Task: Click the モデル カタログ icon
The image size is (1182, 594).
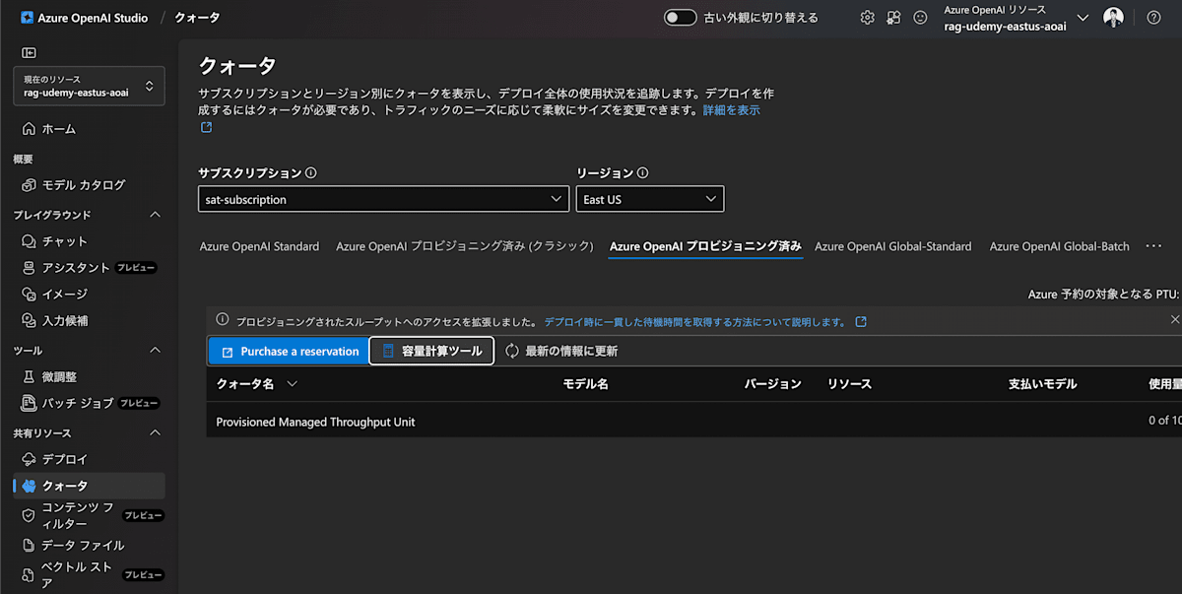Action: (x=29, y=185)
